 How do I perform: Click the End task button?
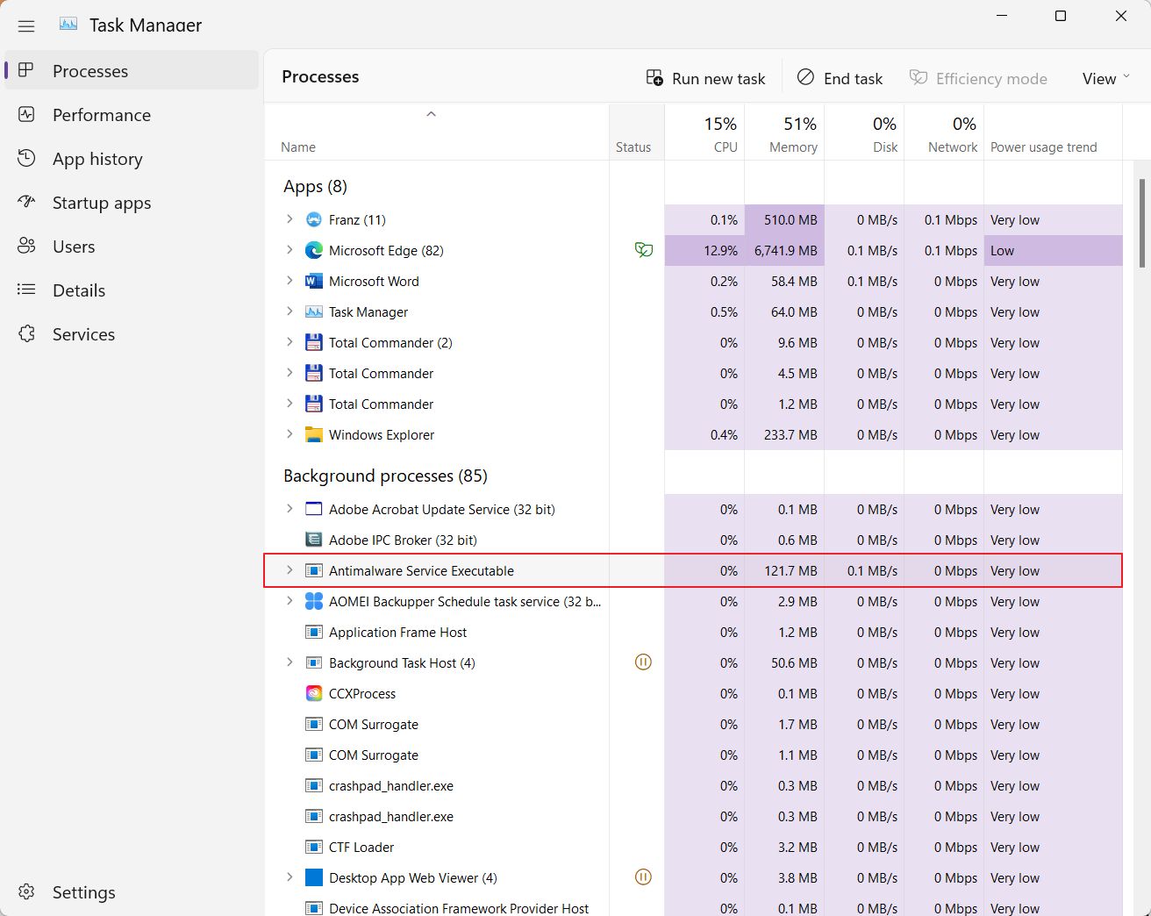click(840, 78)
